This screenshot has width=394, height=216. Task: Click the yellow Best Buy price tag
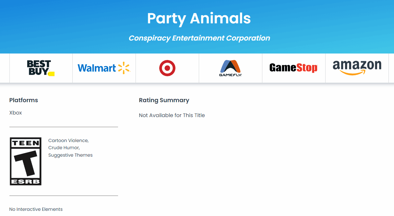51,74
